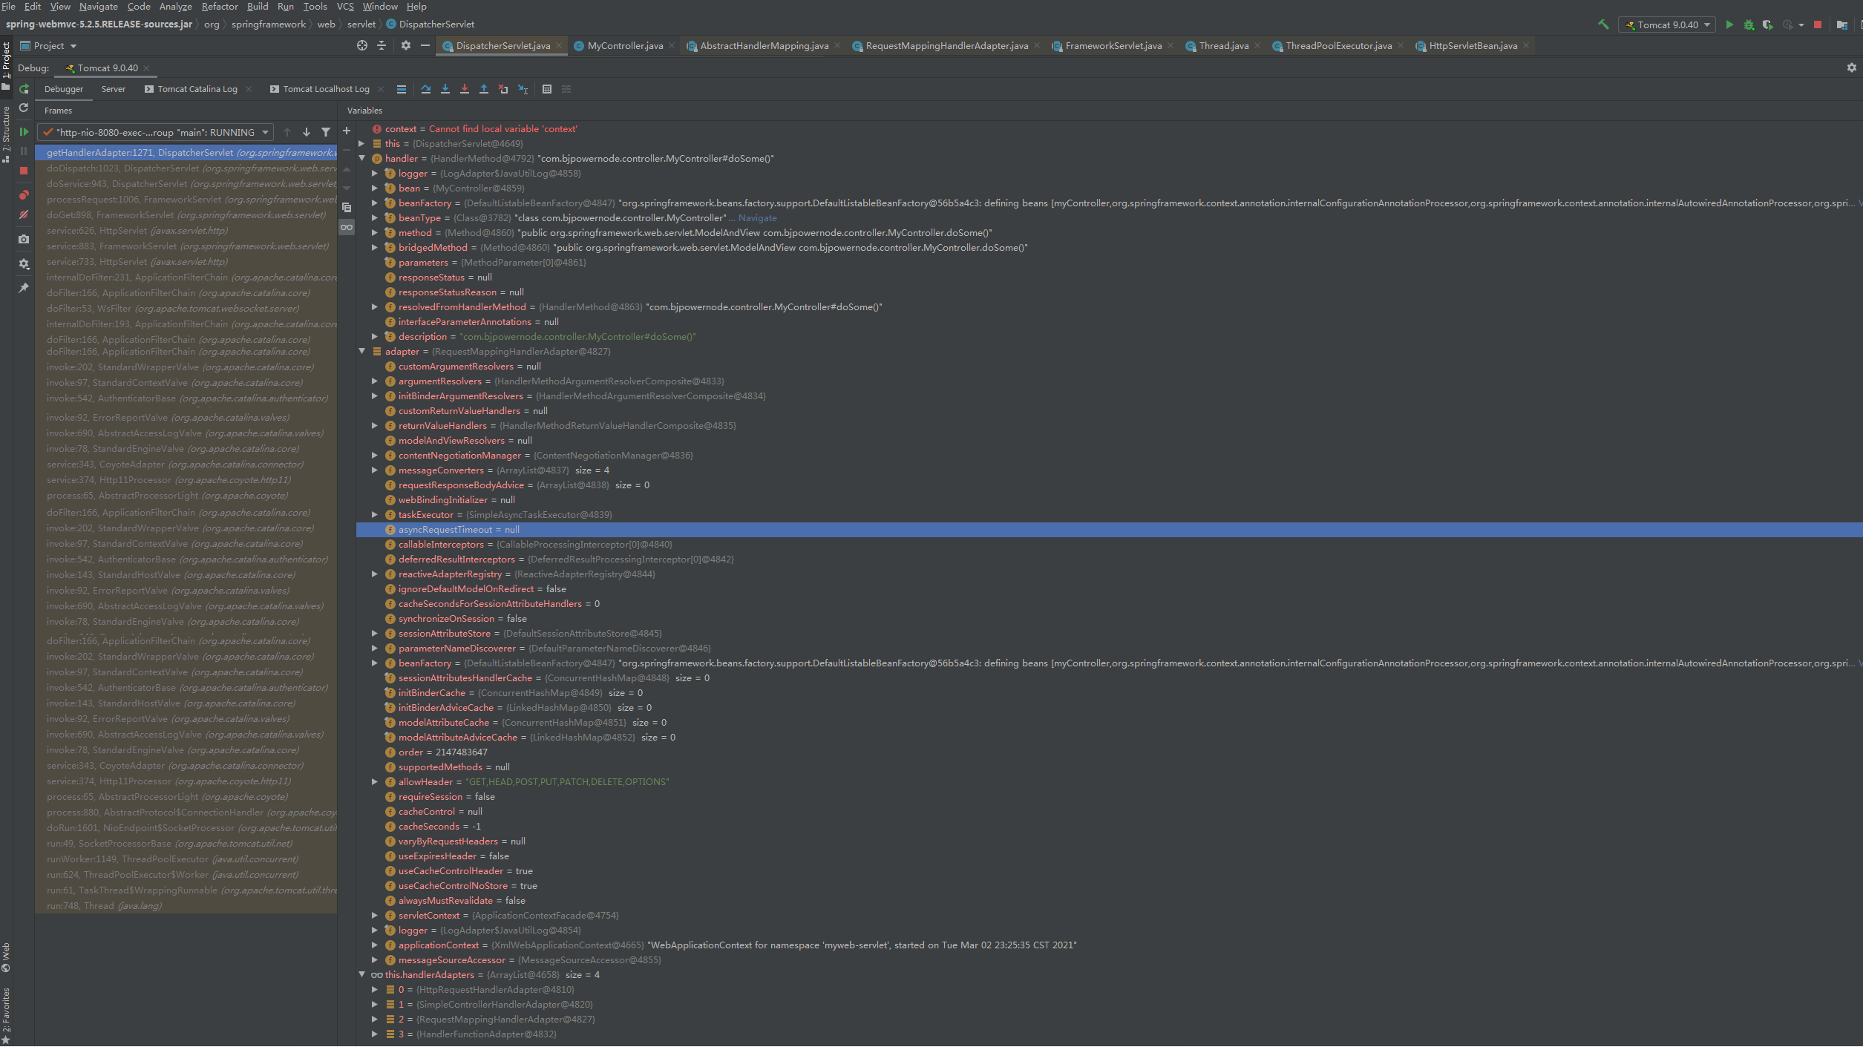
Task: Click Collapse All icon in Project bar
Action: (382, 45)
